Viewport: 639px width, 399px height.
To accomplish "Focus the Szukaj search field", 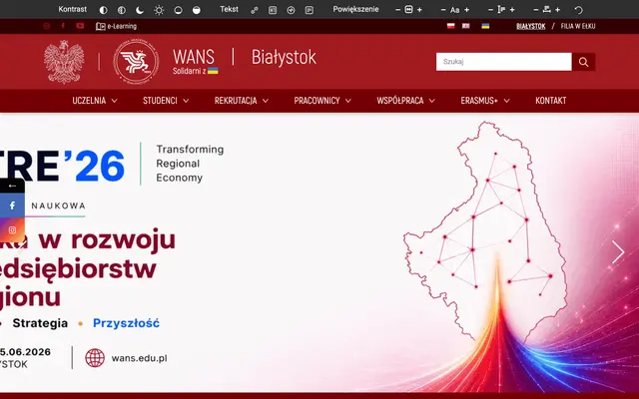I will (x=503, y=62).
